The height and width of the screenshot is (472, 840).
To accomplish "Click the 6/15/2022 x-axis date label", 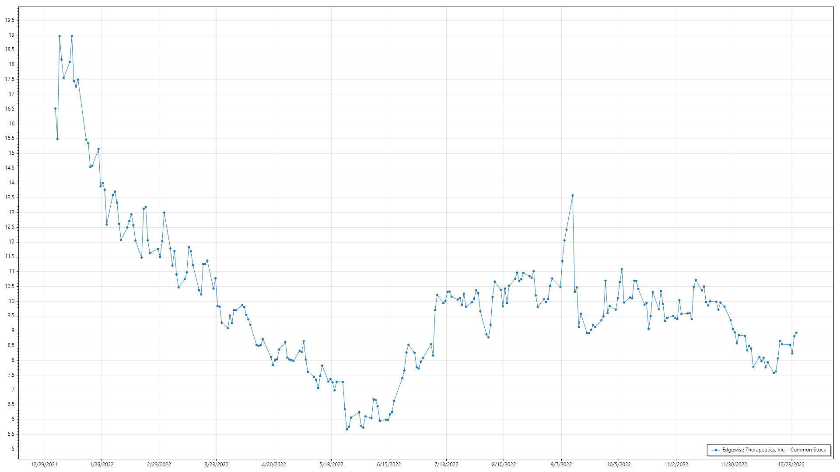I will 389,465.
